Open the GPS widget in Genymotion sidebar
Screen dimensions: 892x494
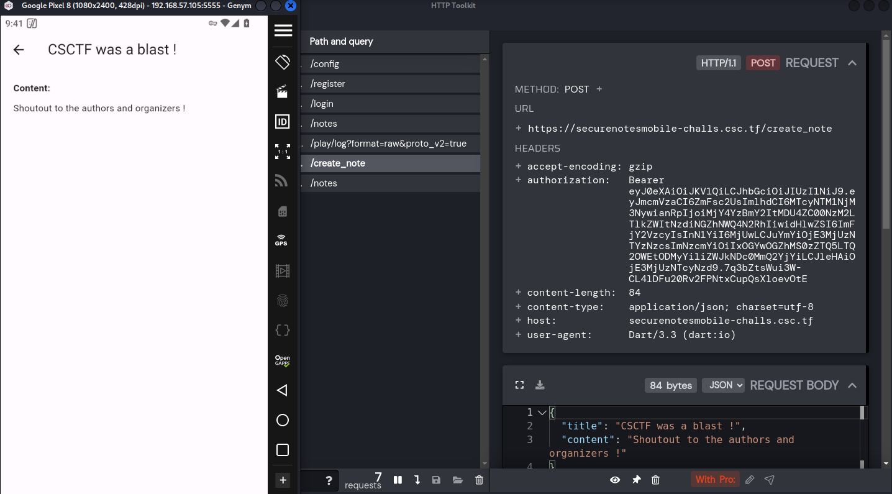click(x=282, y=241)
